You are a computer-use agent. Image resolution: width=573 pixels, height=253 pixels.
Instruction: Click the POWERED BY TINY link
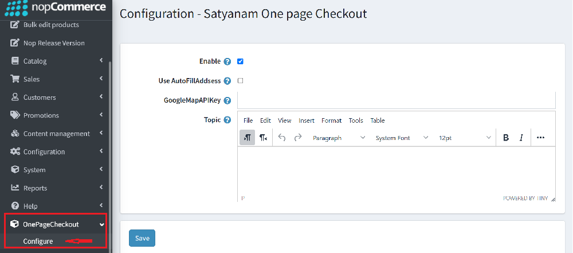click(525, 198)
